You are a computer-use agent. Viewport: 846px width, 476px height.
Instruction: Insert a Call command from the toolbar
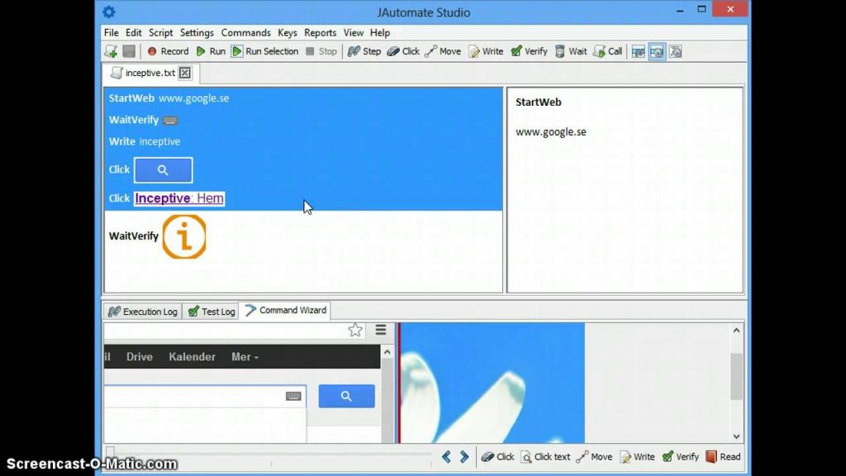tap(607, 51)
